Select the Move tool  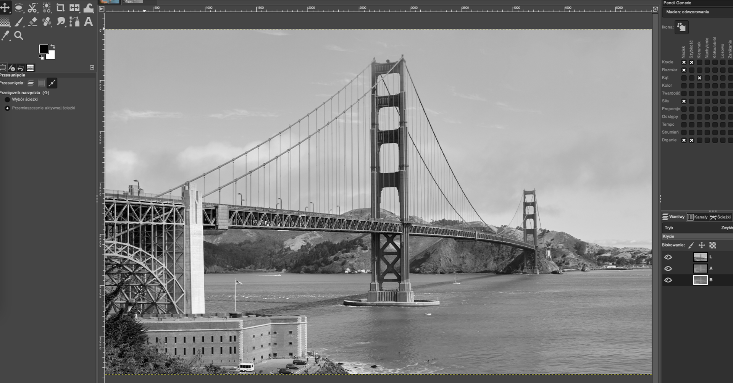point(5,7)
